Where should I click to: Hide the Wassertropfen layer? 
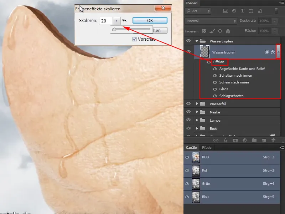pyautogui.click(x=188, y=52)
